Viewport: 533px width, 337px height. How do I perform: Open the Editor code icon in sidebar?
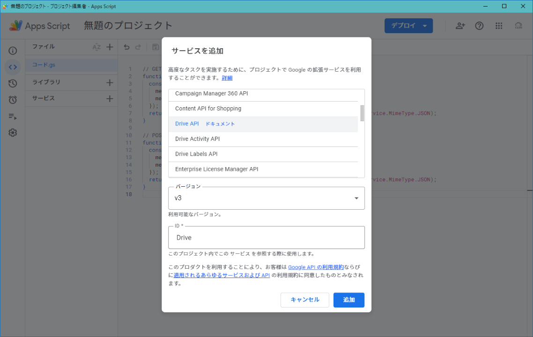pyautogui.click(x=13, y=67)
